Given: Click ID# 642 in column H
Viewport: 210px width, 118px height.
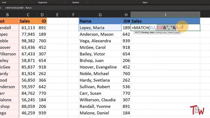Looking at the screenshot, I should pos(126,34).
